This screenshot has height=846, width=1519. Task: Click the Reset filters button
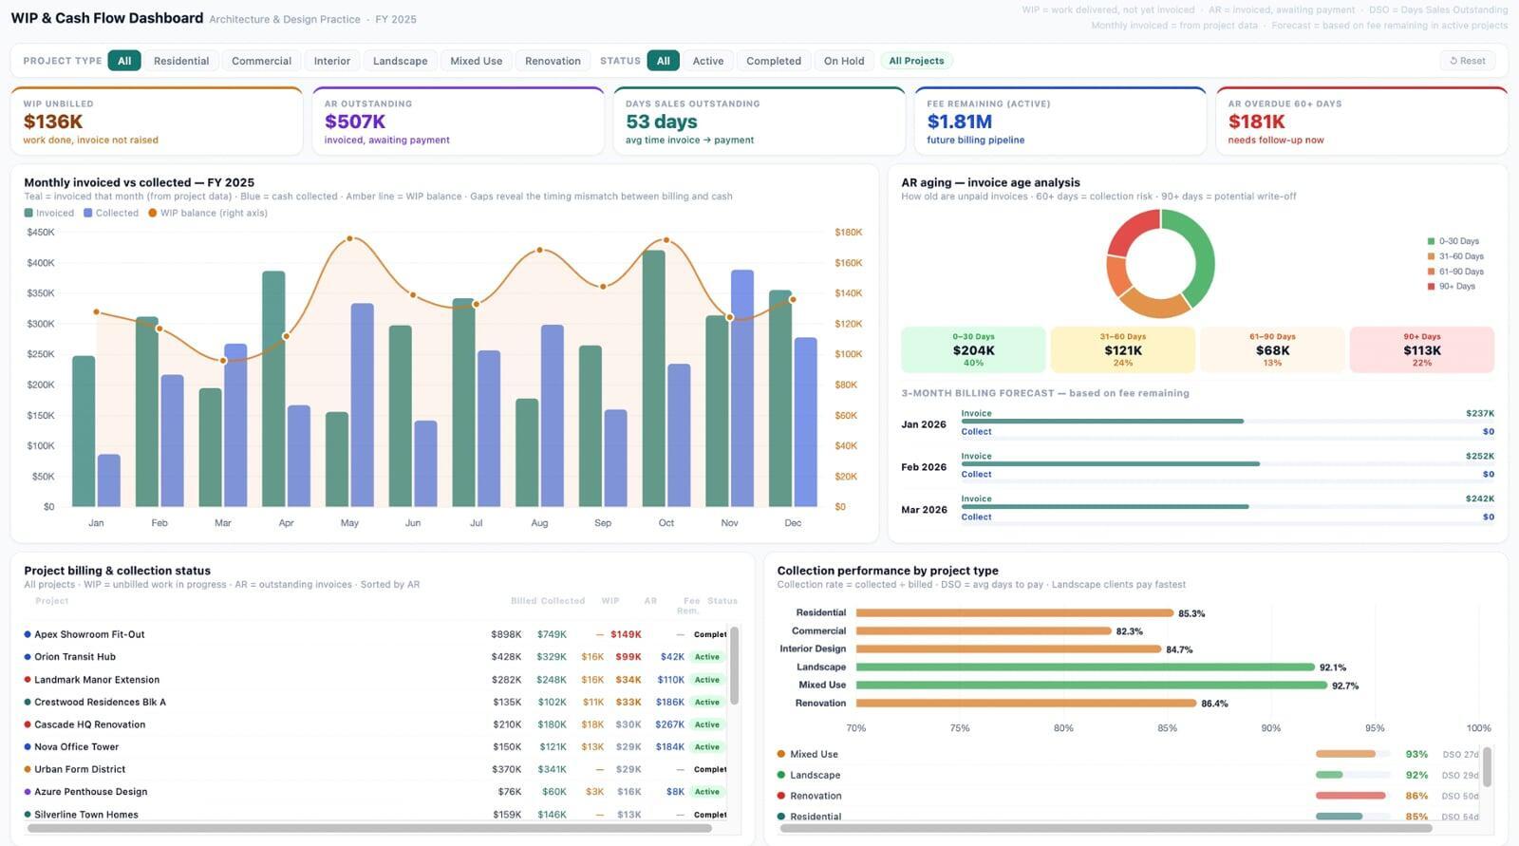point(1468,61)
